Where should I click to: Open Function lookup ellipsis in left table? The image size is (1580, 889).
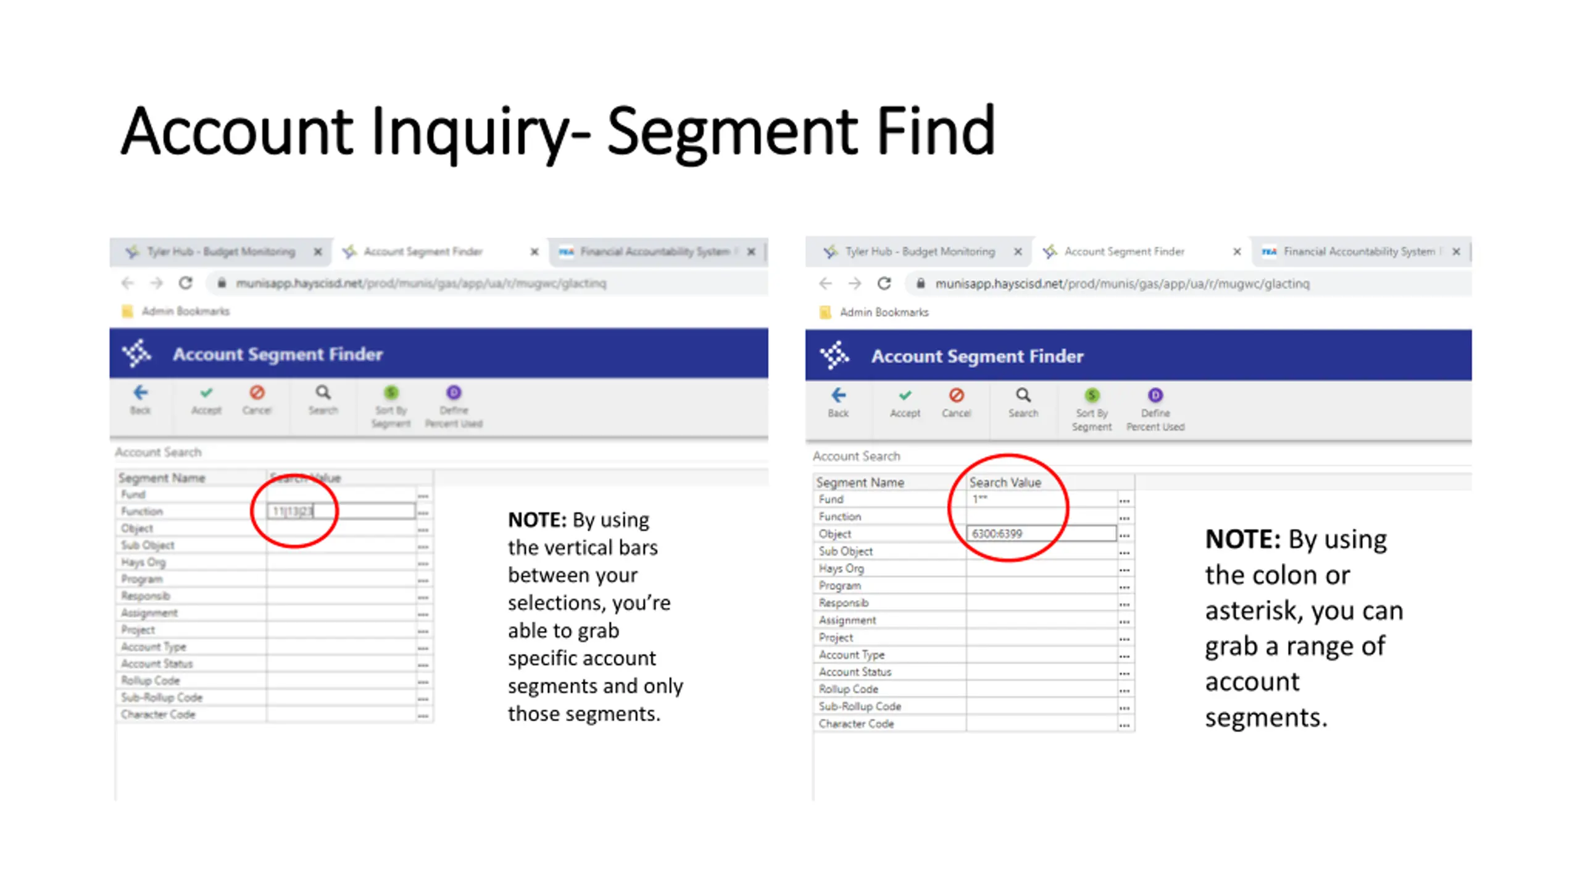tap(423, 512)
